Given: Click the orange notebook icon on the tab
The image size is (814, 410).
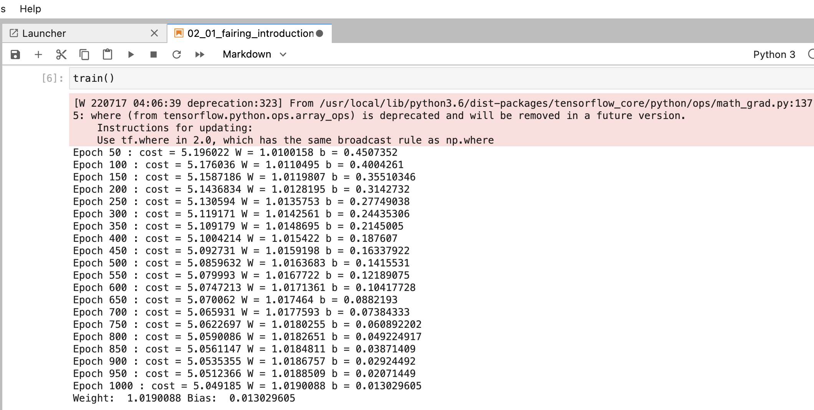Looking at the screenshot, I should (179, 33).
